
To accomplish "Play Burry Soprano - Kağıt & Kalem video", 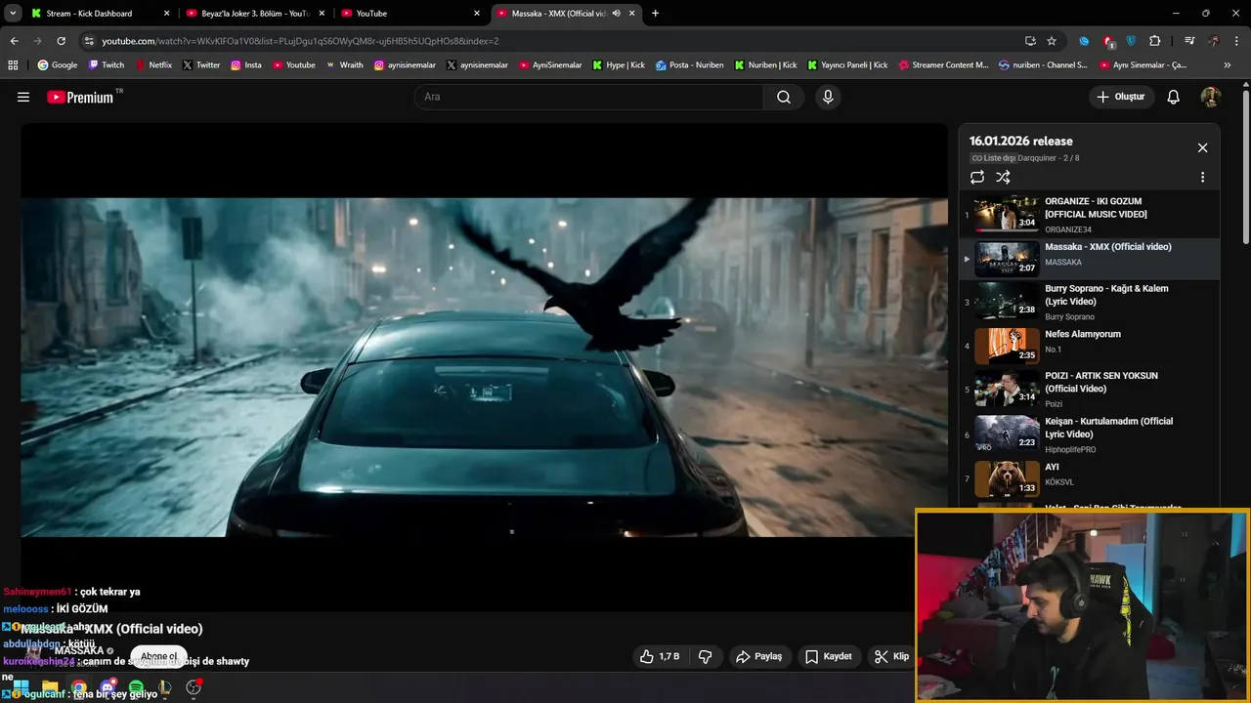I will (x=1090, y=302).
